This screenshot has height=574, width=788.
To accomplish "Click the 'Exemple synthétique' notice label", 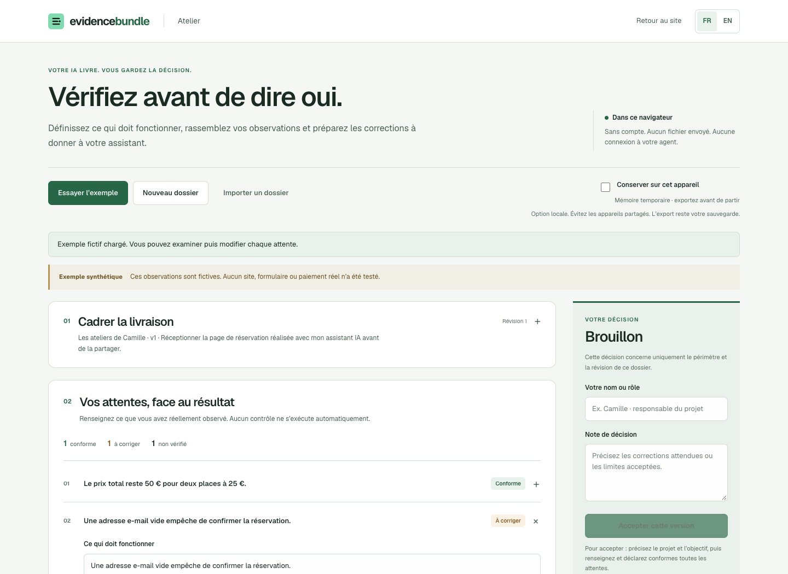I will (x=91, y=277).
